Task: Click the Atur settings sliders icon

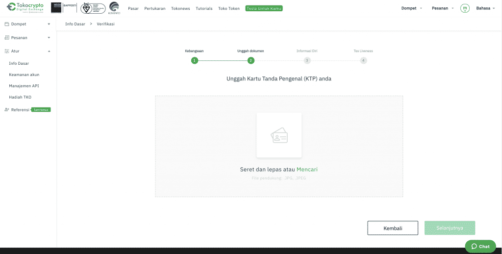Action: (7, 51)
